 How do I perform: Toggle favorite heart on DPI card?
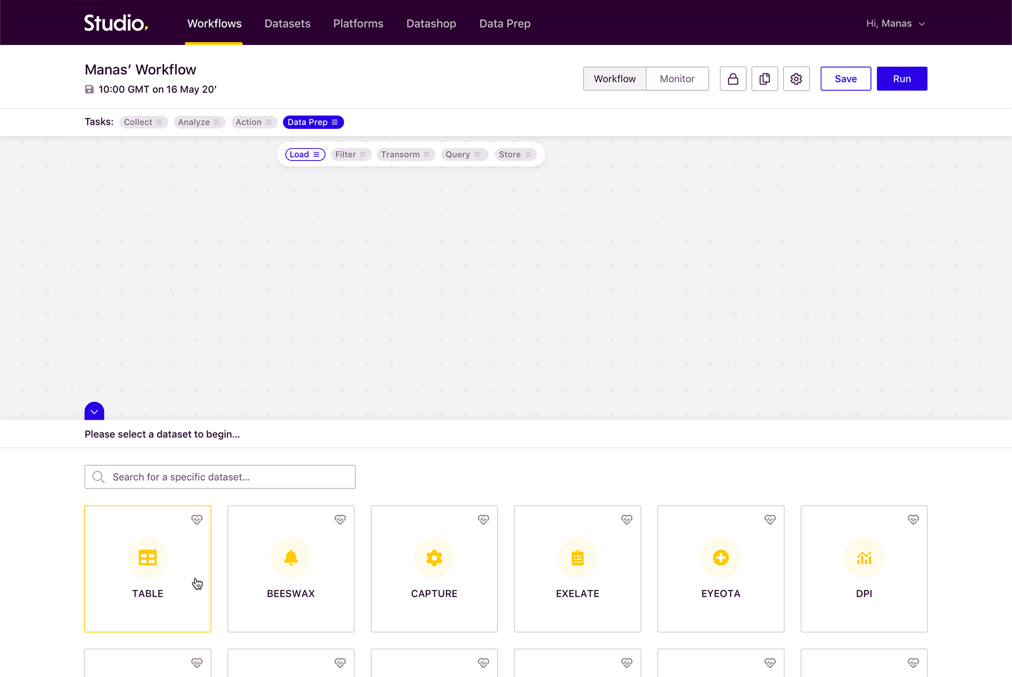point(913,520)
